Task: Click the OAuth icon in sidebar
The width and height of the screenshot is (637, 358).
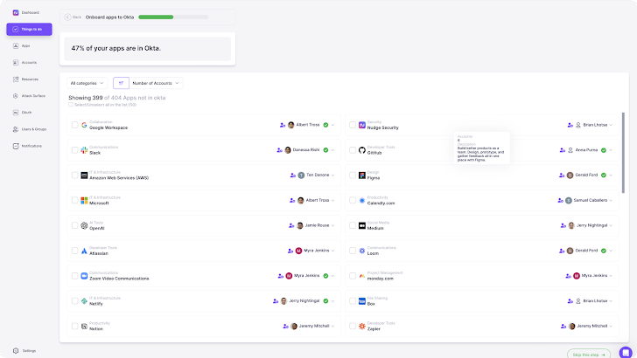Action: [15, 112]
